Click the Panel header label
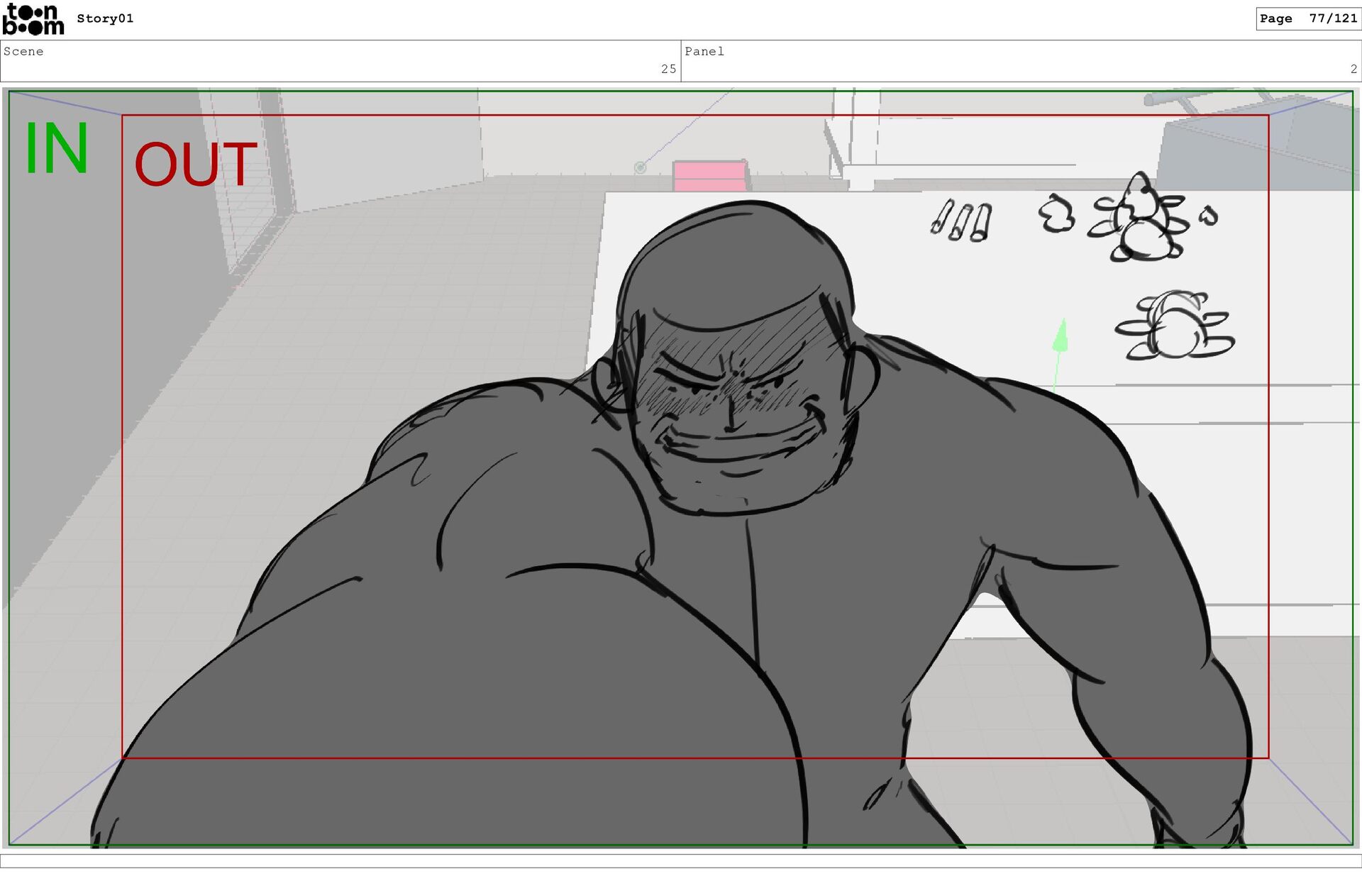Image resolution: width=1362 pixels, height=881 pixels. click(x=704, y=51)
